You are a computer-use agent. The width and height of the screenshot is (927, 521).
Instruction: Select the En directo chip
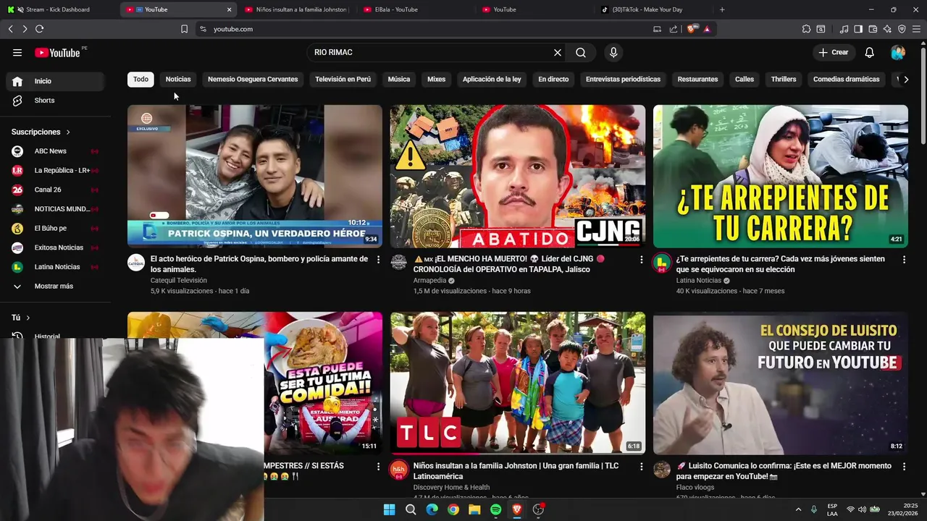553,80
